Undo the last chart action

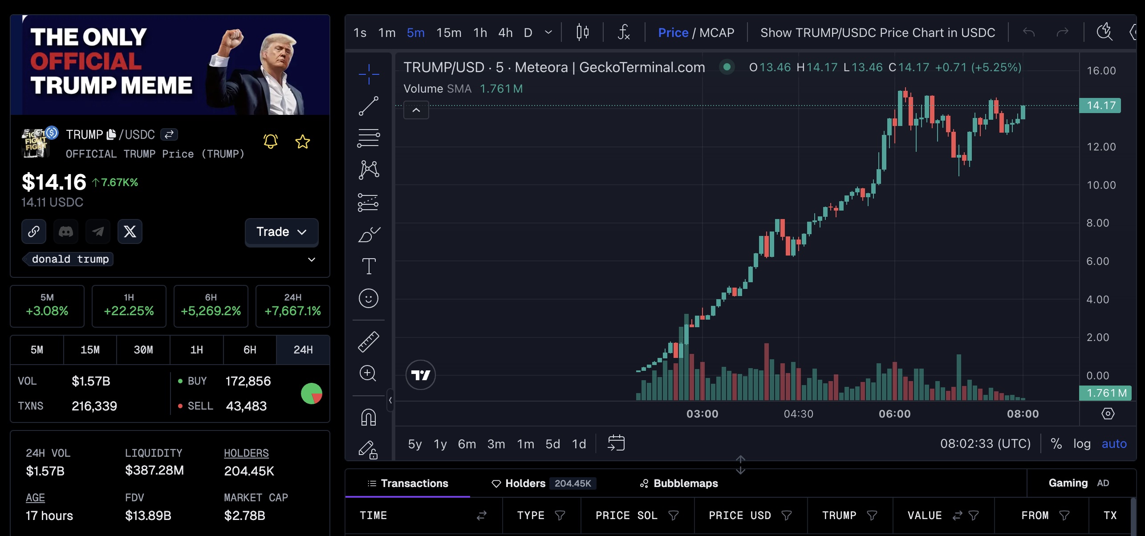click(1029, 32)
